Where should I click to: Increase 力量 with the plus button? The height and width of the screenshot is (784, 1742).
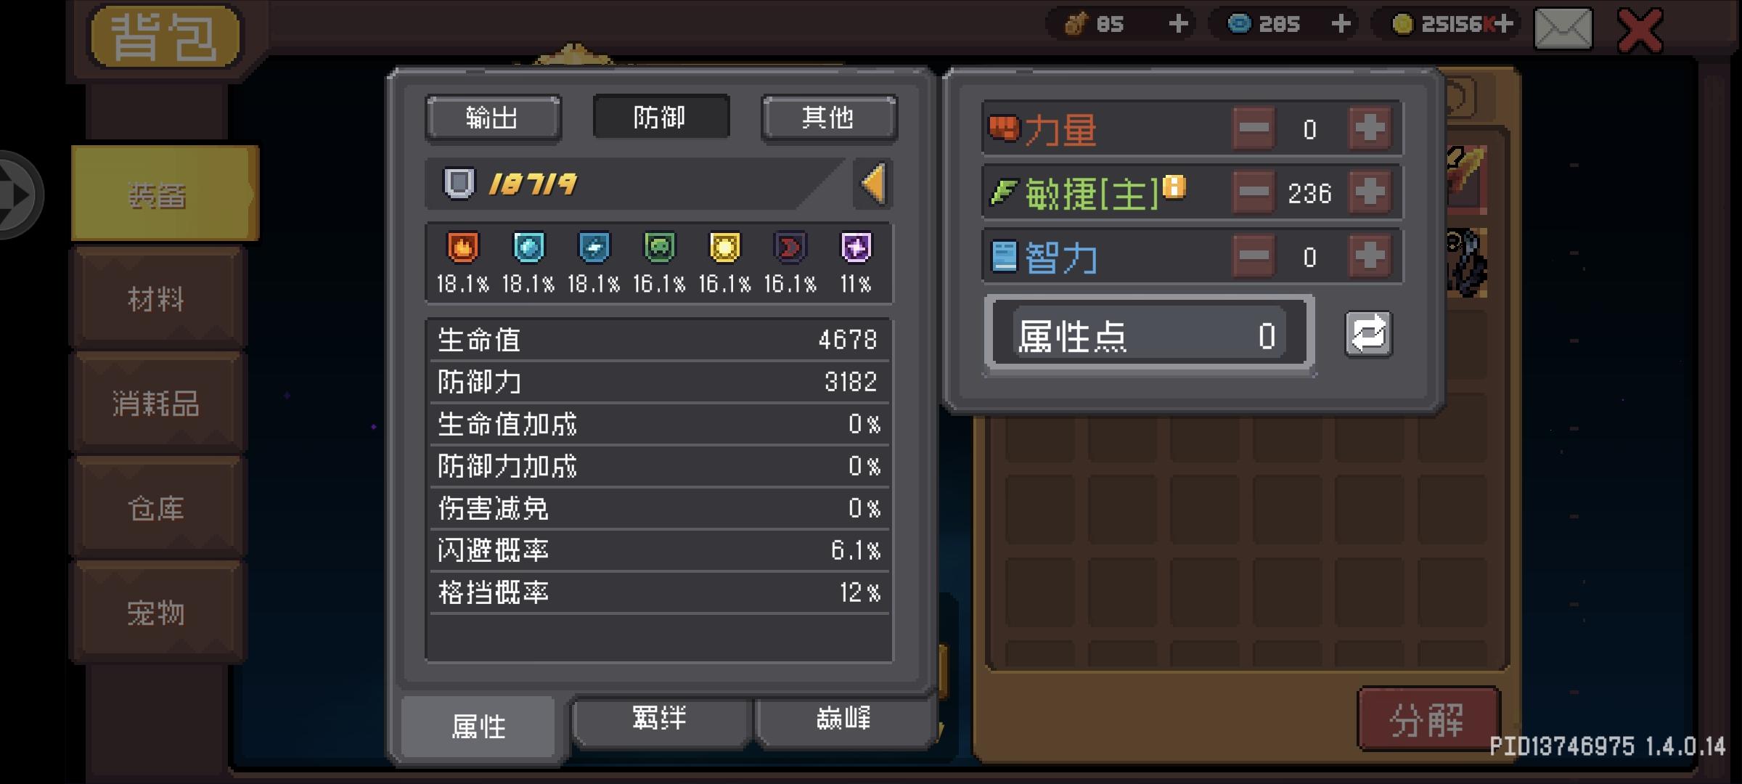pyautogui.click(x=1370, y=129)
